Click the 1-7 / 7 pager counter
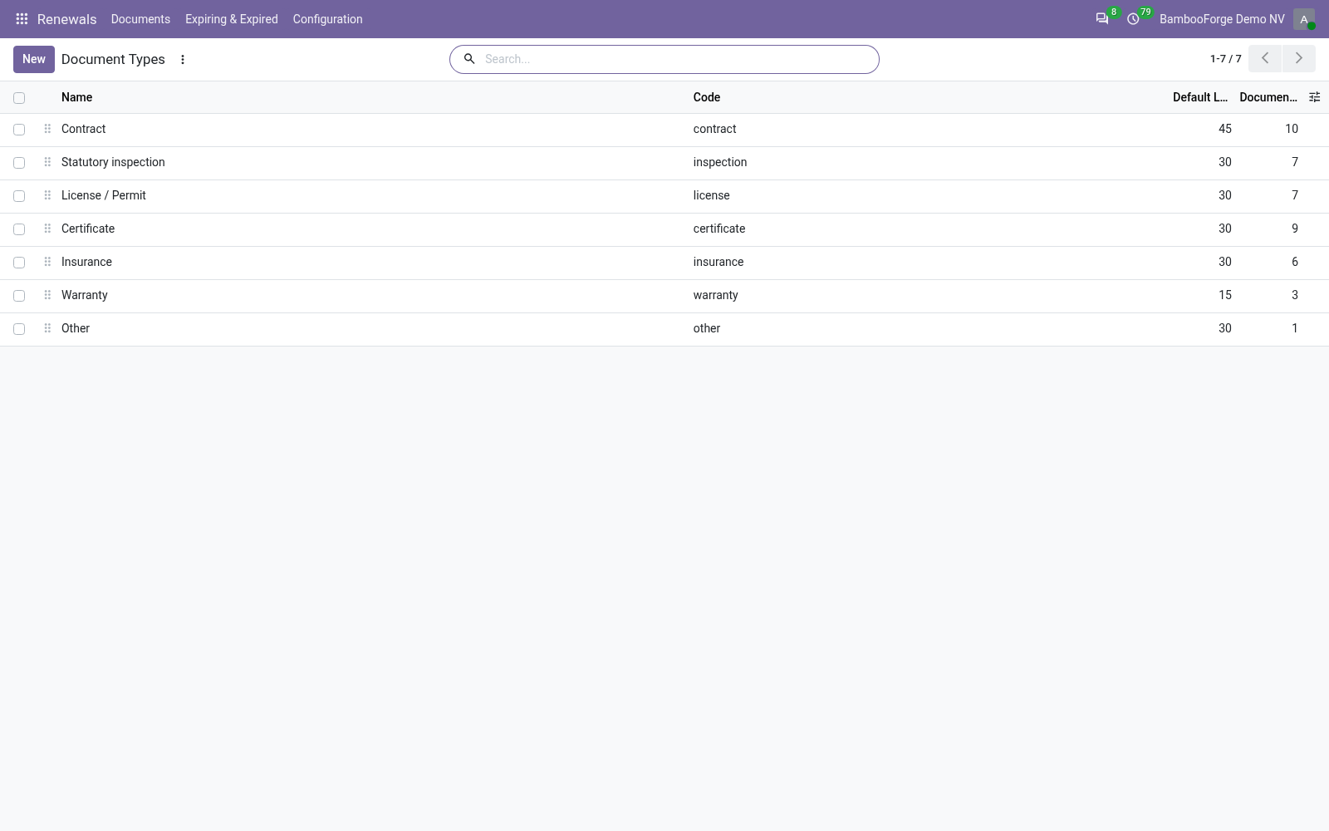The image size is (1329, 831). tap(1225, 59)
